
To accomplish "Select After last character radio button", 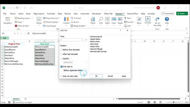I will tap(61, 54).
